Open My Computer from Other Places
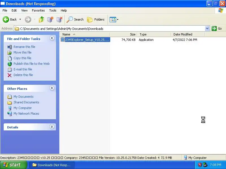This screenshot has width=226, height=169. (23, 108)
